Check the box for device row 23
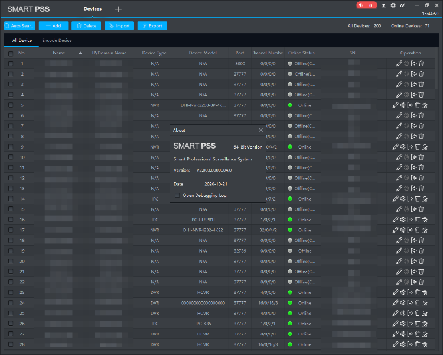The width and height of the screenshot is (443, 355). tap(11, 292)
